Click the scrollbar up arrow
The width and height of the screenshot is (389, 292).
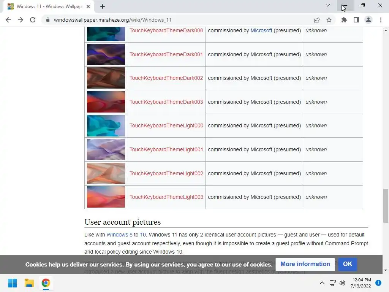[x=386, y=30]
